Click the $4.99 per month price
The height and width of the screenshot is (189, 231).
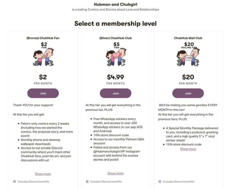click(115, 77)
